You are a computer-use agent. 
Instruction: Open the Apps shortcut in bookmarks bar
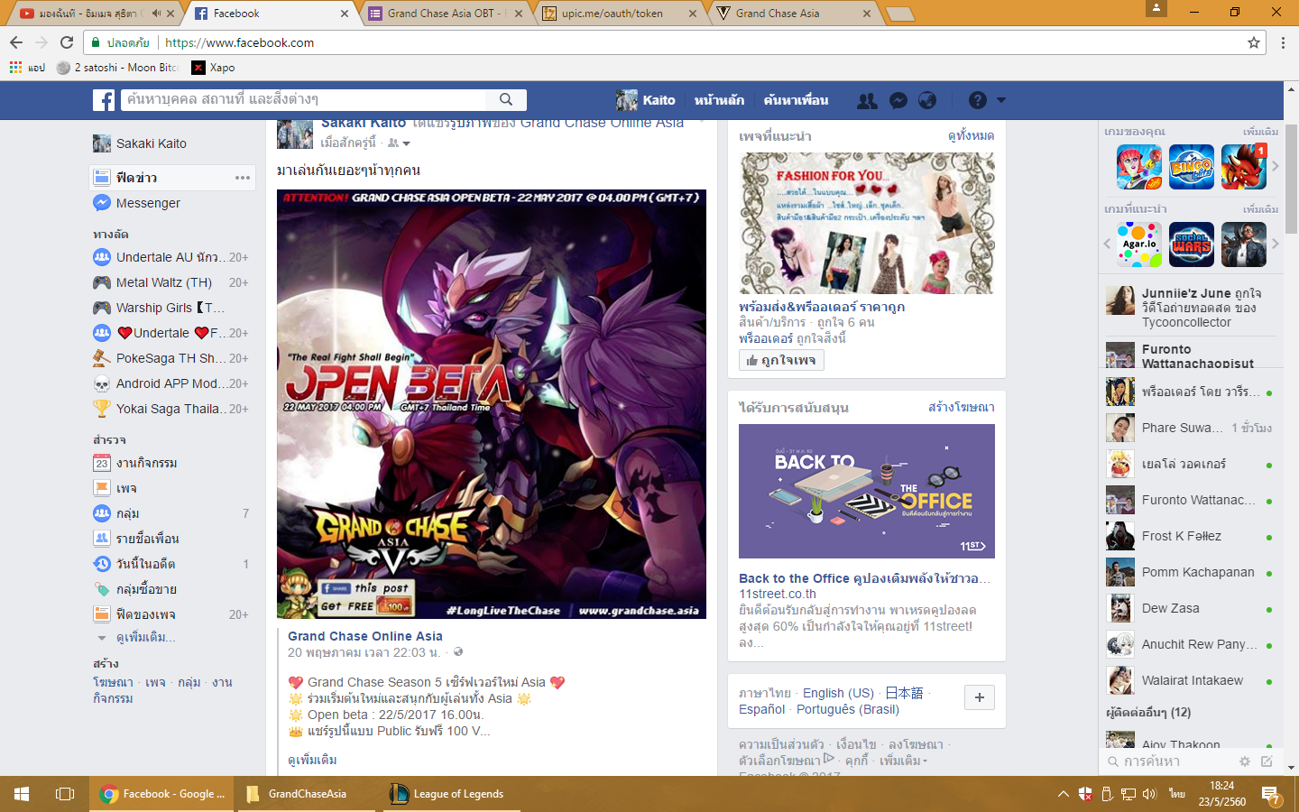[x=27, y=68]
